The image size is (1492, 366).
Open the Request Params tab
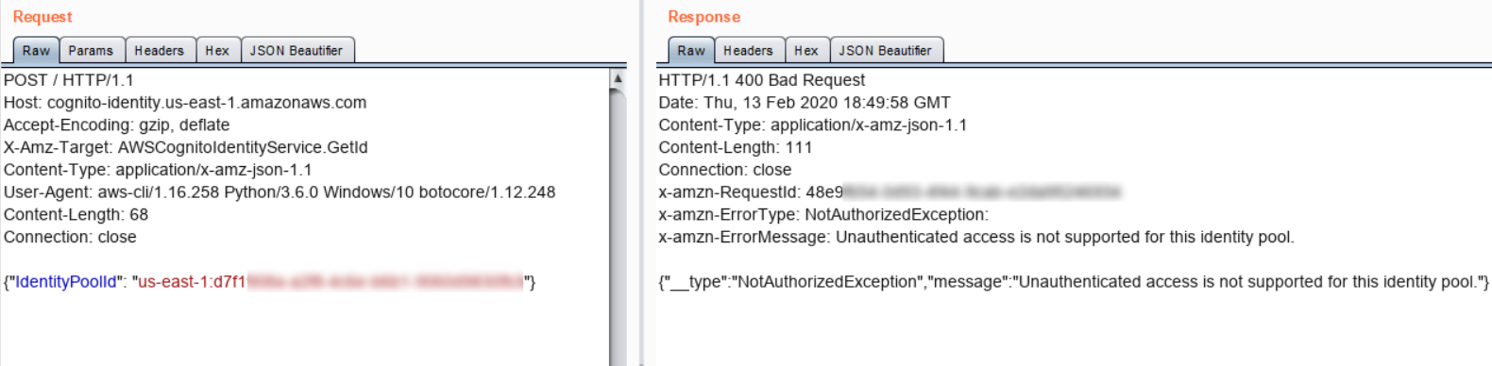point(91,51)
